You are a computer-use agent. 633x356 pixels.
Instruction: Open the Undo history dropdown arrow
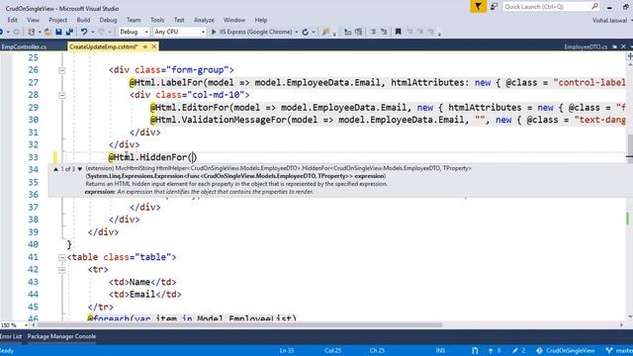tap(92, 32)
